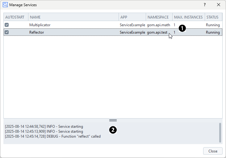Sort by MAX. INSTANCES column header
The height and width of the screenshot is (158, 226).
[x=188, y=17]
